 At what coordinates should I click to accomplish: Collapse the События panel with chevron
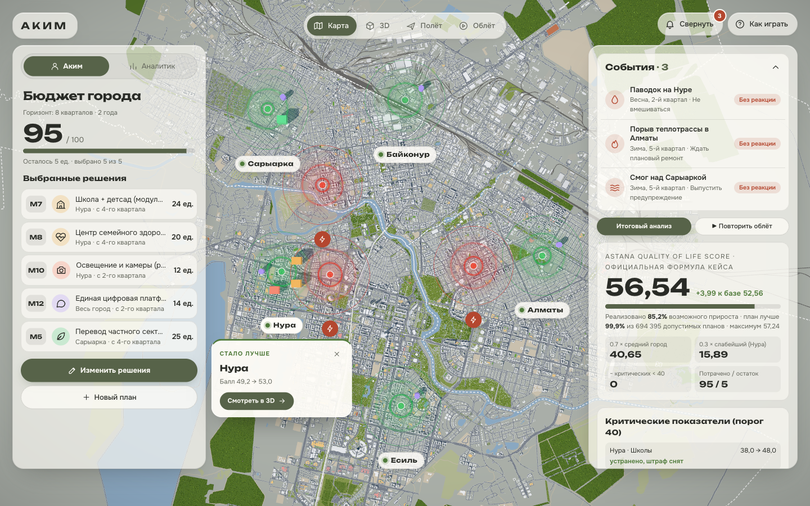tap(776, 67)
